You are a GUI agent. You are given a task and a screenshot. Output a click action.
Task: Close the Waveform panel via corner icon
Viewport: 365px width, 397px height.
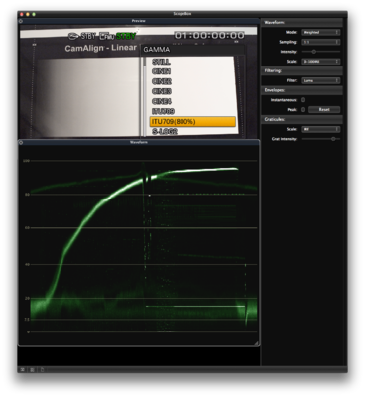[21, 142]
